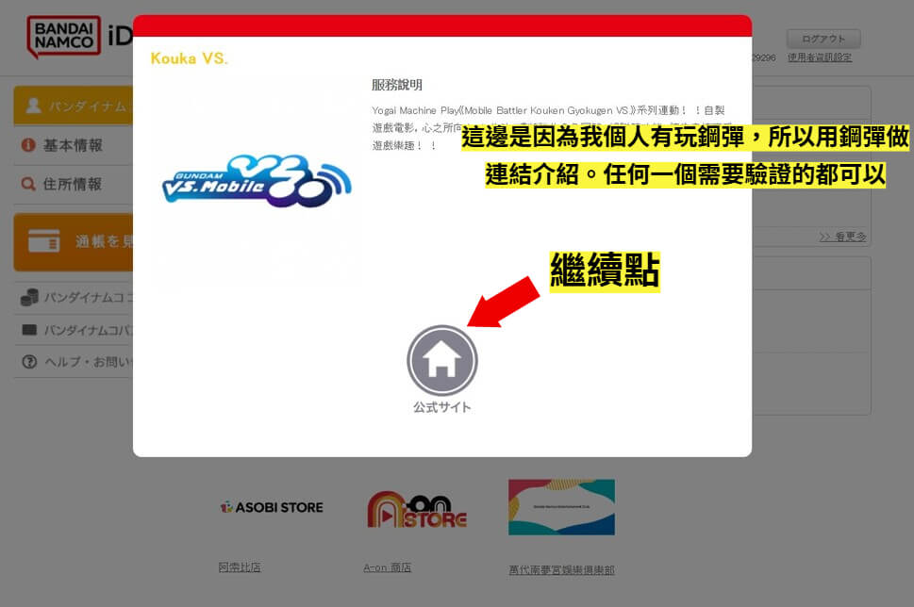Screen dimensions: 914x607
Task: Click the ASOBI STORE logo
Action: (272, 507)
